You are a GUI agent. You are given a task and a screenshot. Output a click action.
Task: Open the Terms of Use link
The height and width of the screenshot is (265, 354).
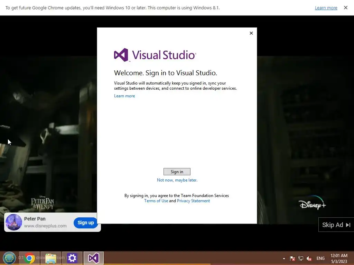tap(156, 201)
